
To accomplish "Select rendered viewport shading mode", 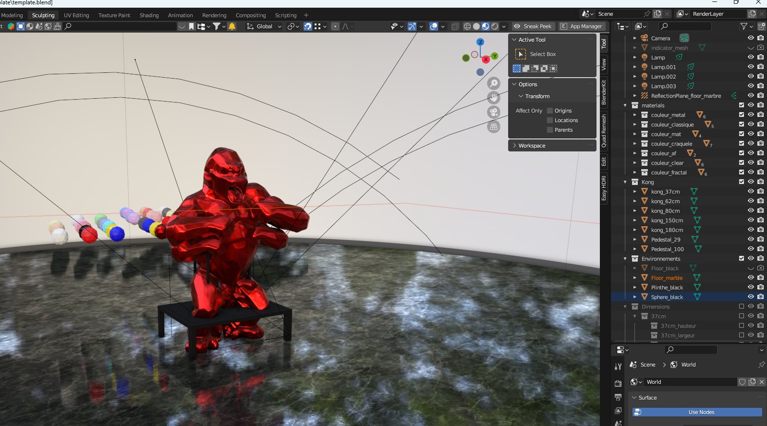I will click(x=495, y=26).
